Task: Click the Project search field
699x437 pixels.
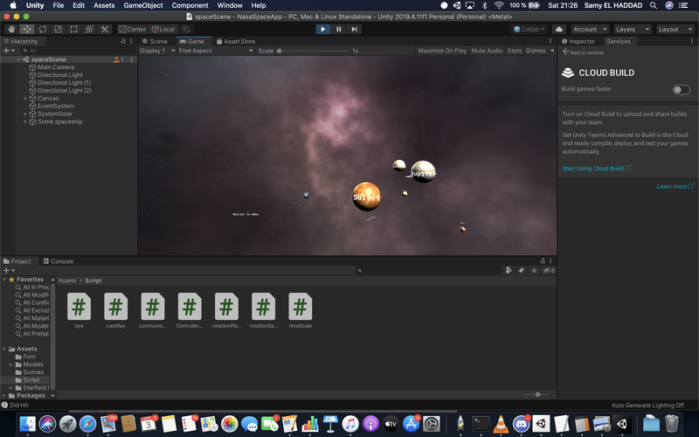Action: pyautogui.click(x=428, y=271)
